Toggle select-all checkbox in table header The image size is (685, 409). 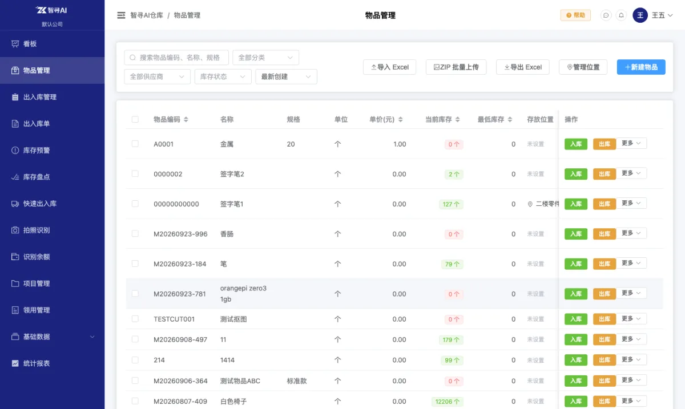(x=135, y=119)
